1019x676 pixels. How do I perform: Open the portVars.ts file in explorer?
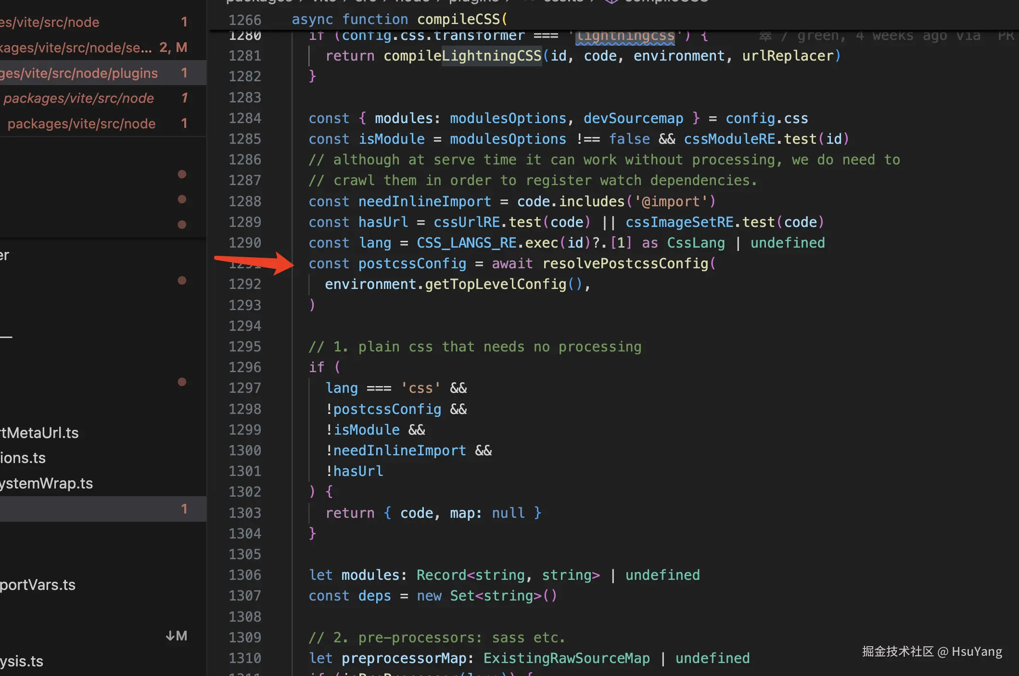(38, 585)
